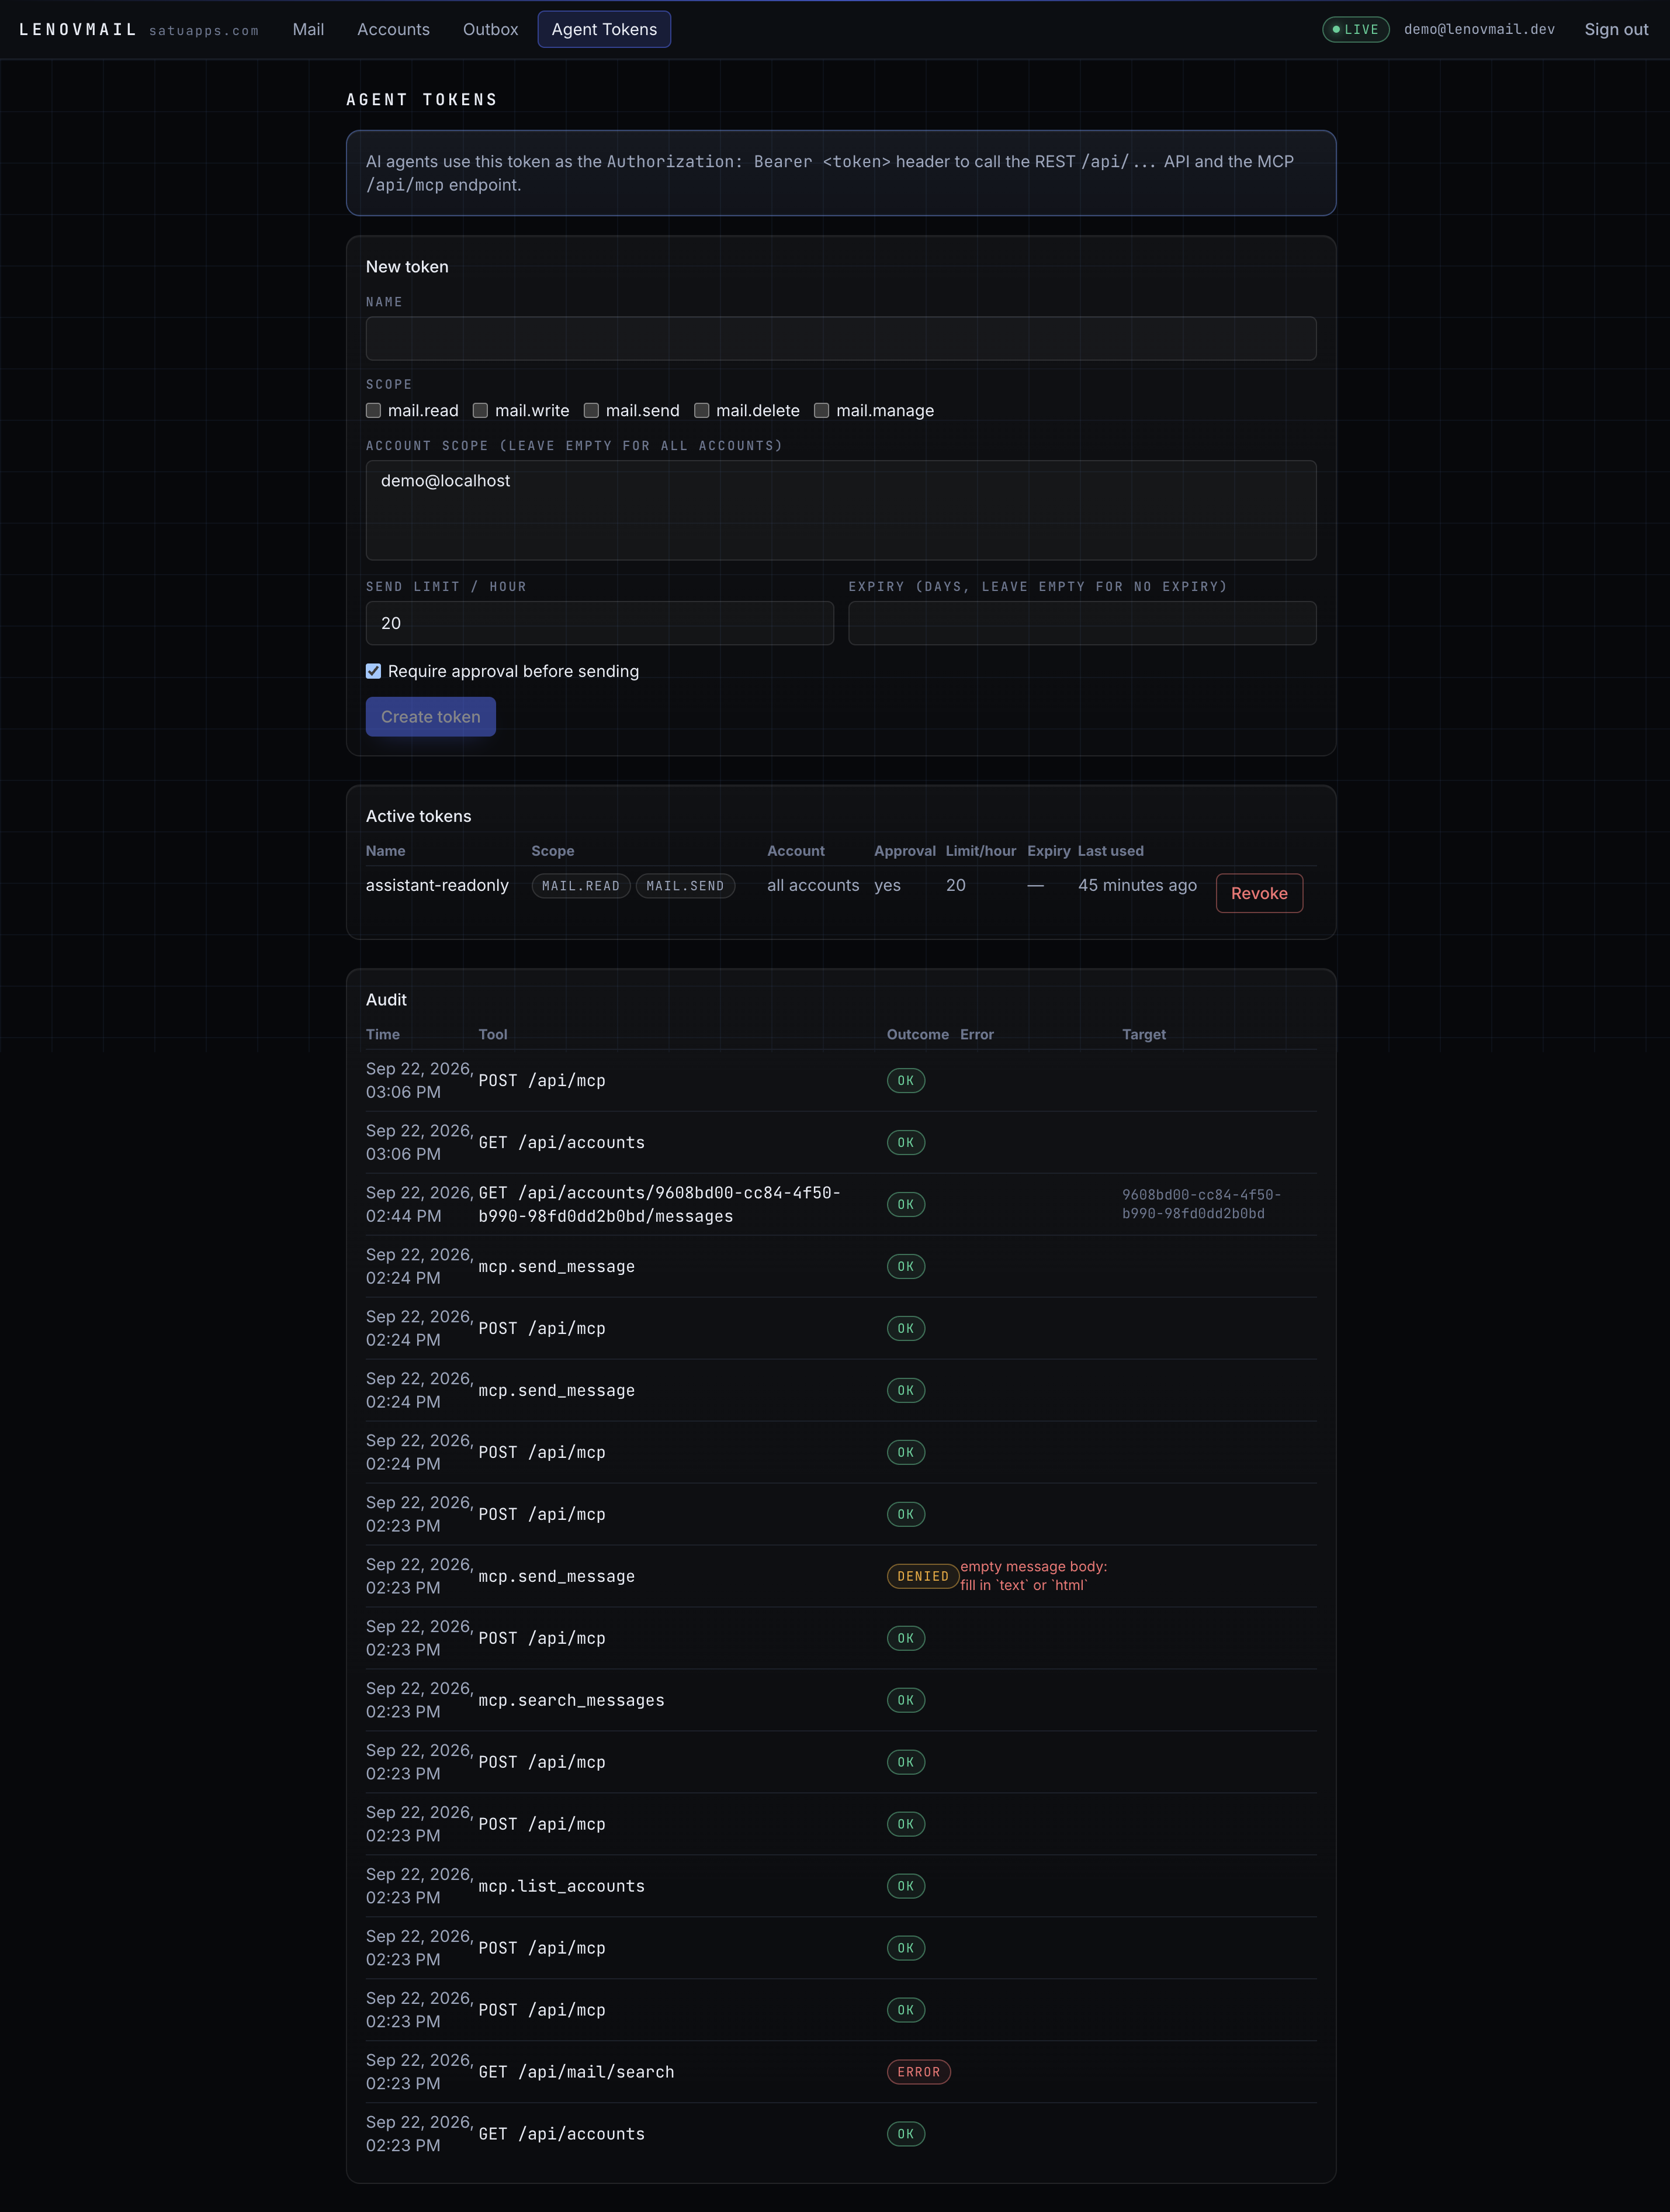Click the ERROR outcome badge
Image resolution: width=1670 pixels, height=2212 pixels.
click(x=919, y=2072)
